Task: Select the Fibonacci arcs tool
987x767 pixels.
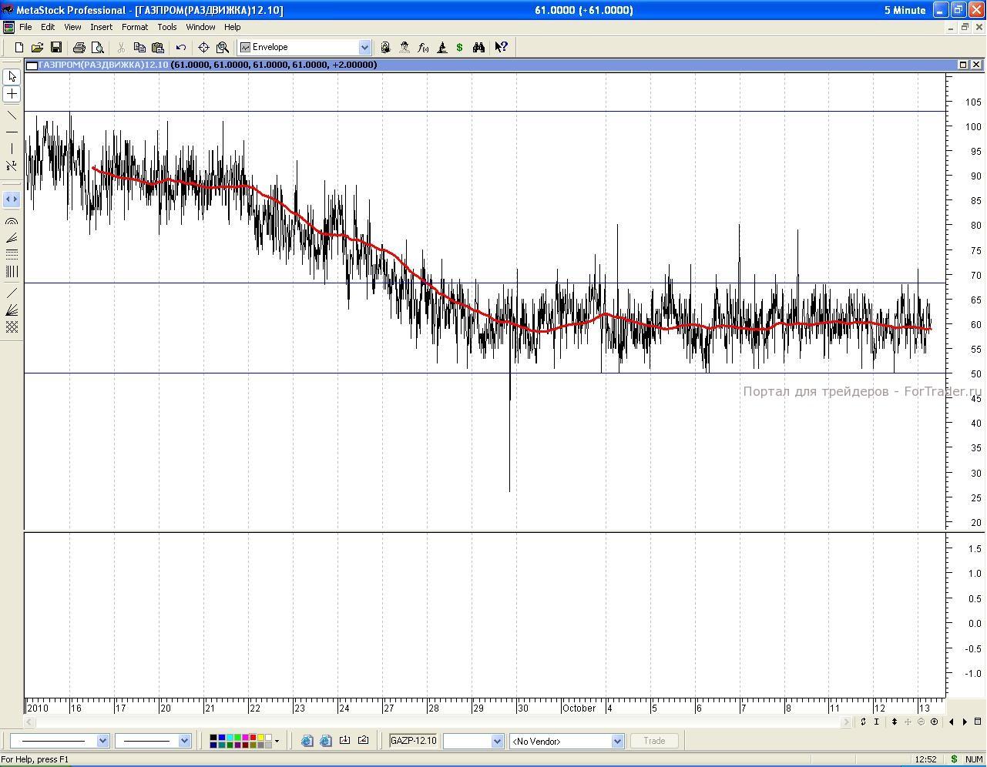Action: click(12, 222)
